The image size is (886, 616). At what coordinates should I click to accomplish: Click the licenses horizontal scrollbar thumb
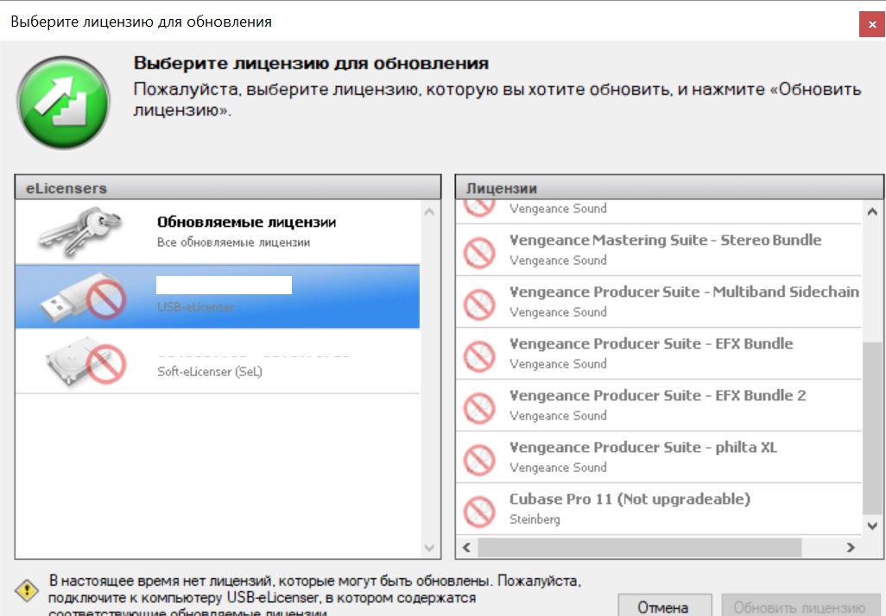[x=640, y=547]
